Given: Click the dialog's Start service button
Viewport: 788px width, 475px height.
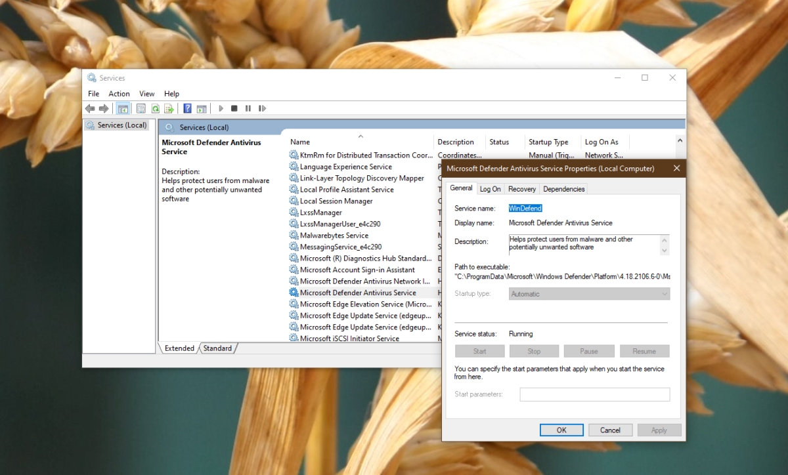Looking at the screenshot, I should [479, 351].
